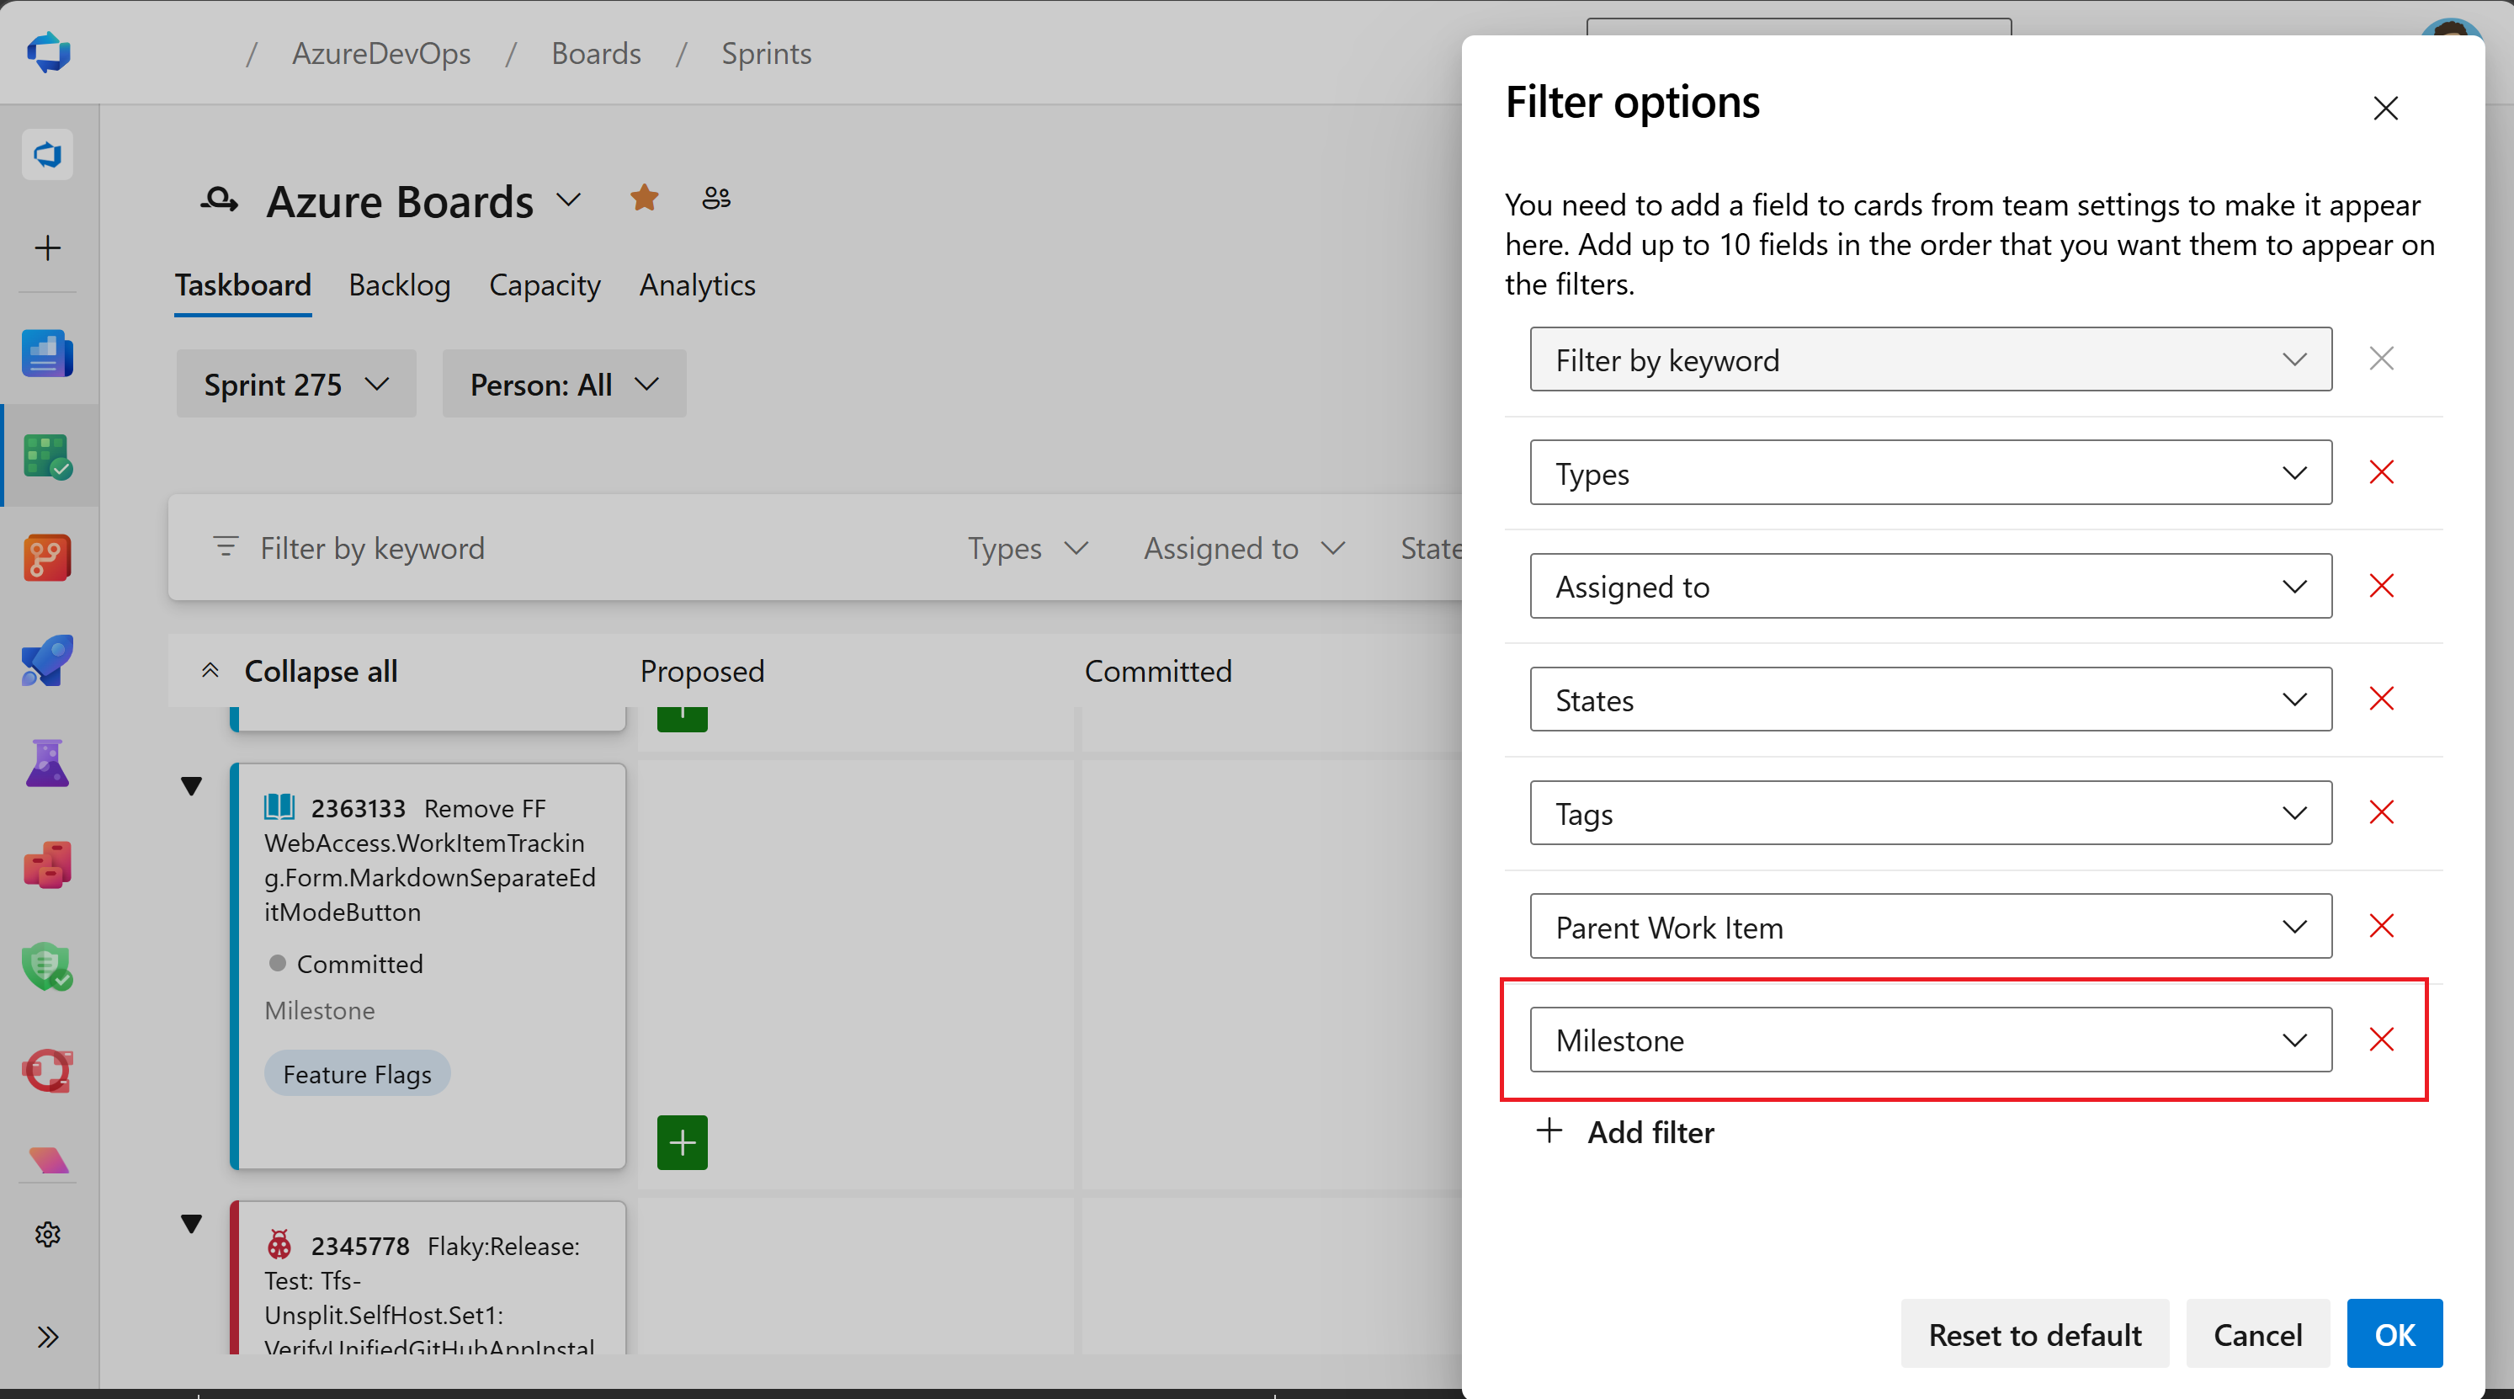Viewport: 2514px width, 1399px height.
Task: Click Reset to default
Action: [2035, 1333]
